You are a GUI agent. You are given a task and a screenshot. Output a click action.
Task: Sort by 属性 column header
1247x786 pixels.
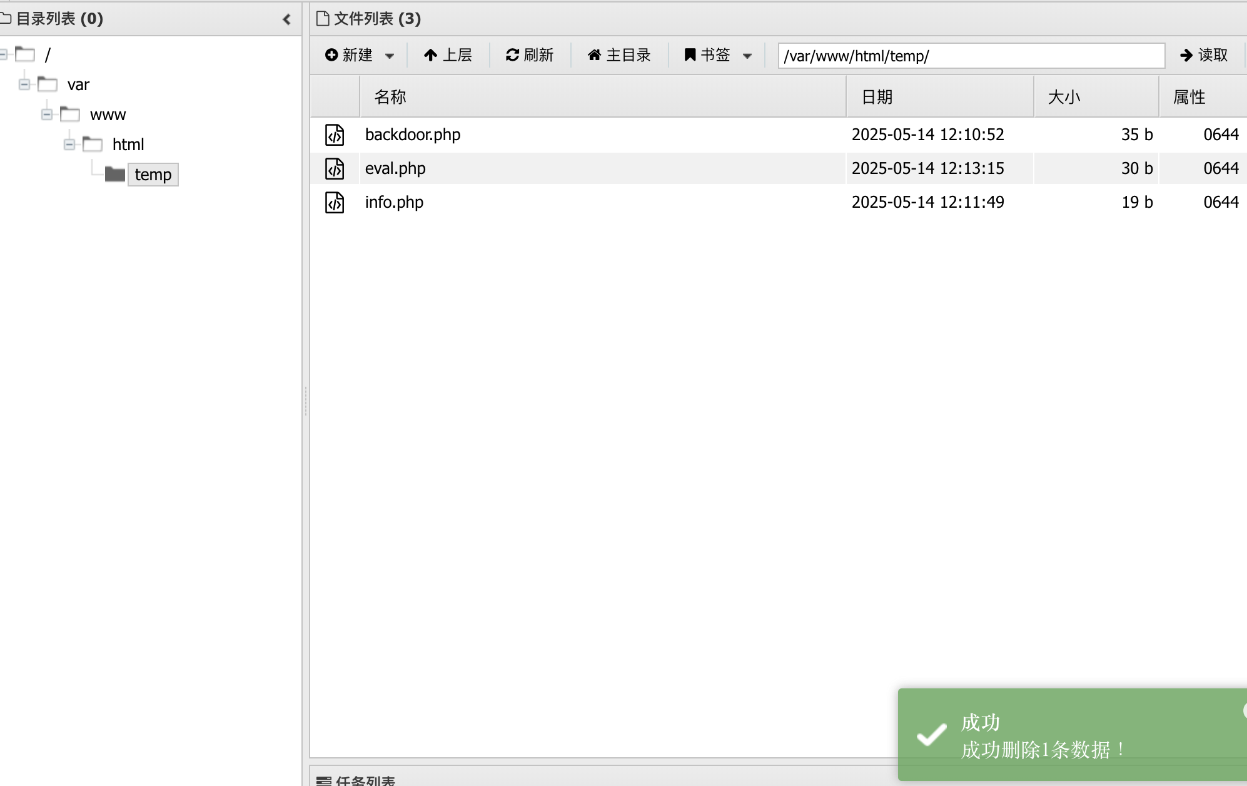(1203, 97)
